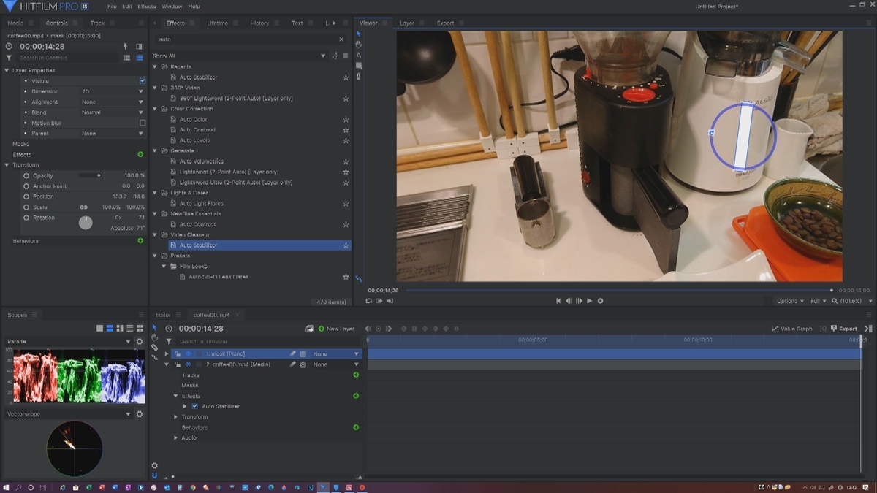
Task: Click the Play button in the Viewer
Action: click(589, 301)
